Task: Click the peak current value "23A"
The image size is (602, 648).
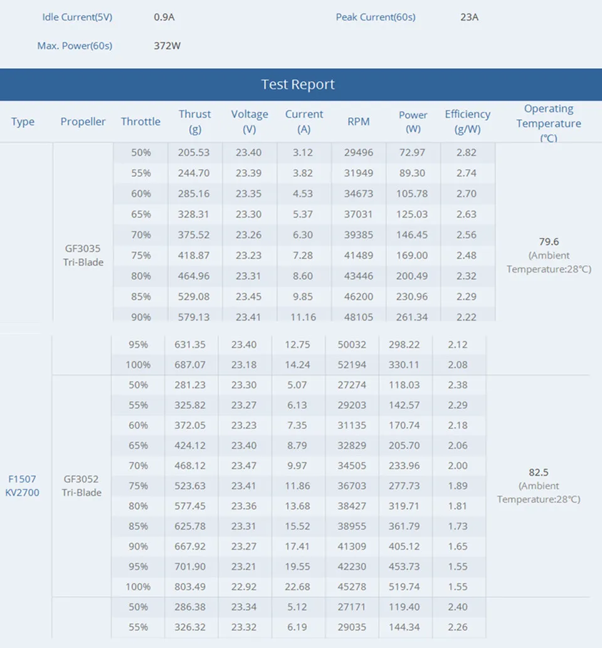Action: (469, 18)
